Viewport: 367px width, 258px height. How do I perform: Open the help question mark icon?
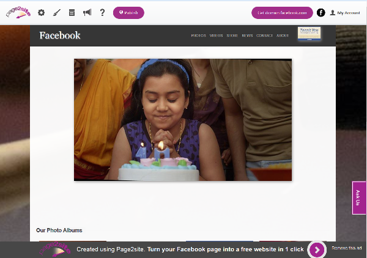pyautogui.click(x=102, y=12)
